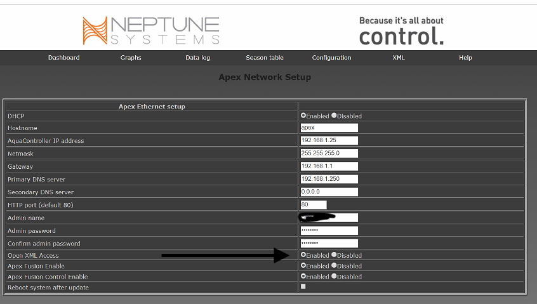Viewport: 537px width, 304px height.
Task: Select Open XML Access Disabled option
Action: point(334,254)
